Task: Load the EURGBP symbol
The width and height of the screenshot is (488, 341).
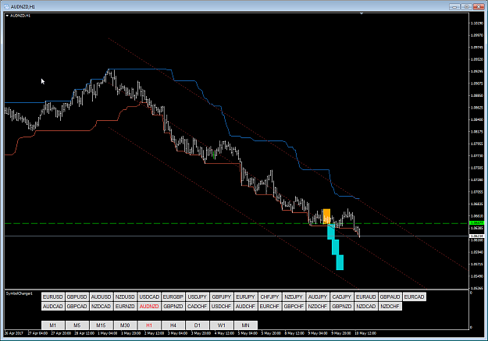Action: coord(173,297)
